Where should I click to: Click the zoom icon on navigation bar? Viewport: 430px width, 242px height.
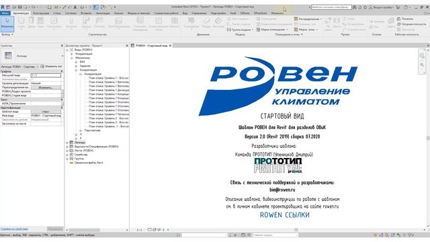(422, 65)
